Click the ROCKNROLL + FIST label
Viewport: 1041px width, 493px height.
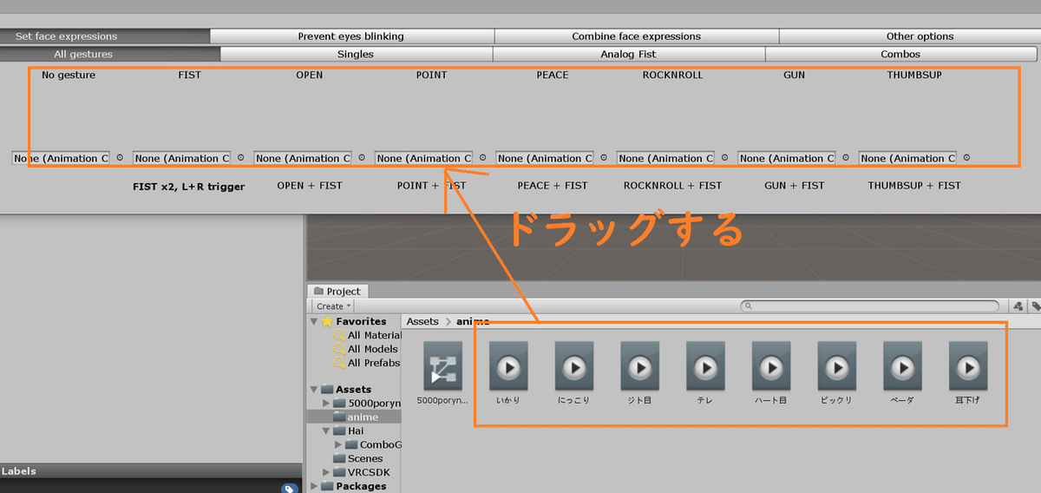click(672, 186)
